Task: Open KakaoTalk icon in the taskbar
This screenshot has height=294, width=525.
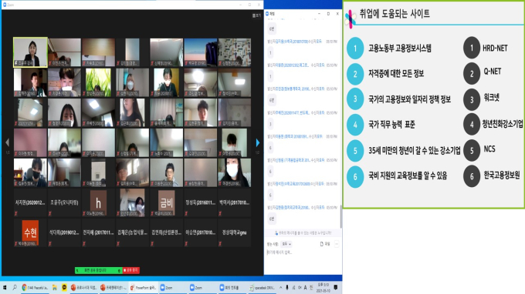Action: pos(64,287)
